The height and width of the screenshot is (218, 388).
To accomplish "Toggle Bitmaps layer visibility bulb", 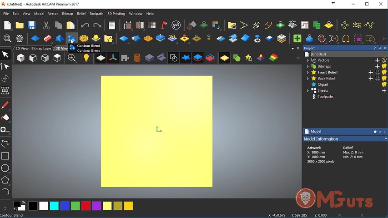I will (384, 66).
